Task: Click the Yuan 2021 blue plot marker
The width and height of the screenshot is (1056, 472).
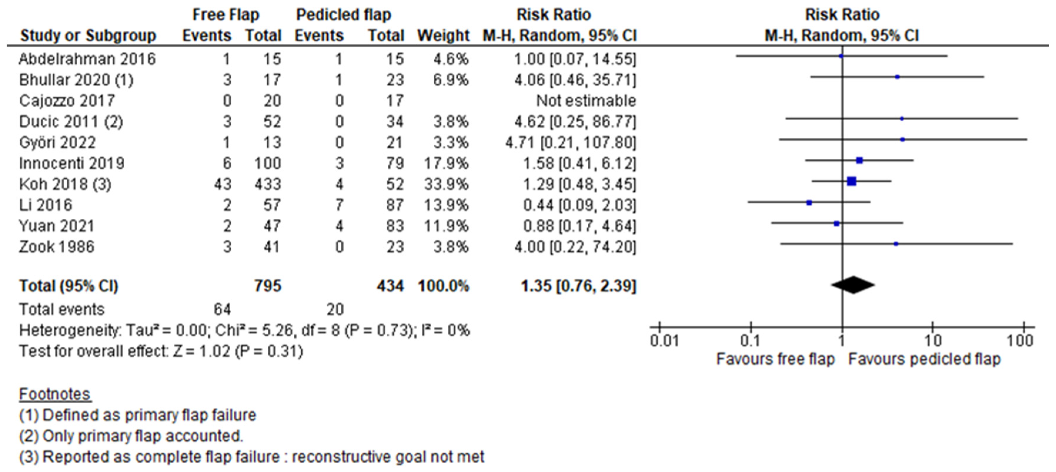Action: 837,223
